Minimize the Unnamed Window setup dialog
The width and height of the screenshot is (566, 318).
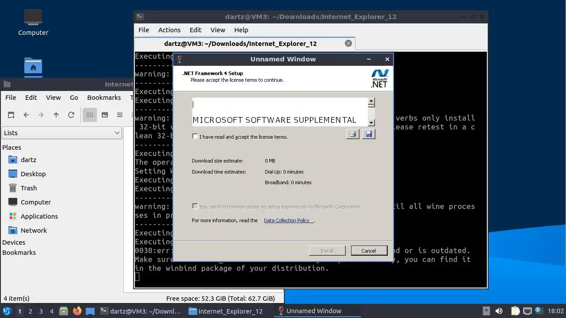369,59
